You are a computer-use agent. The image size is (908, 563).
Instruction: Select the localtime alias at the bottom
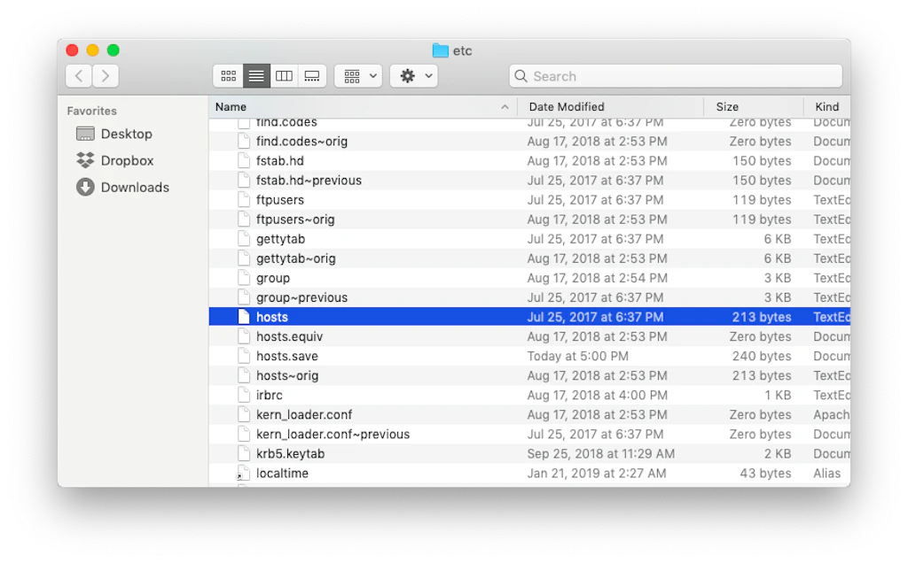click(x=281, y=473)
